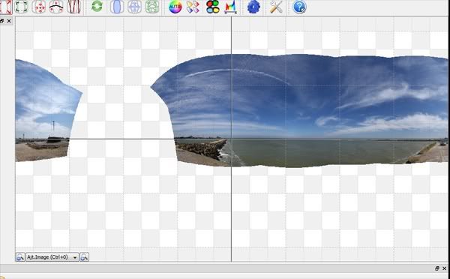Open the wrench and screwdriver settings
450x279 pixels.
click(276, 7)
